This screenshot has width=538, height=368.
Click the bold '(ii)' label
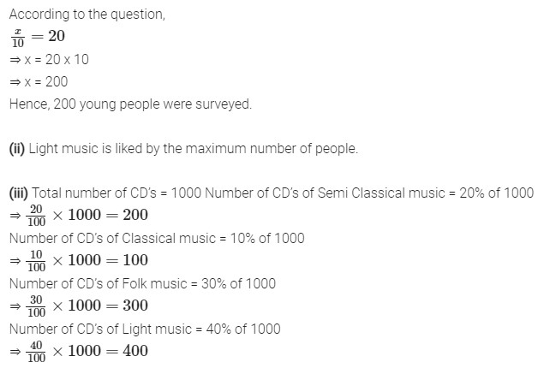(x=17, y=149)
